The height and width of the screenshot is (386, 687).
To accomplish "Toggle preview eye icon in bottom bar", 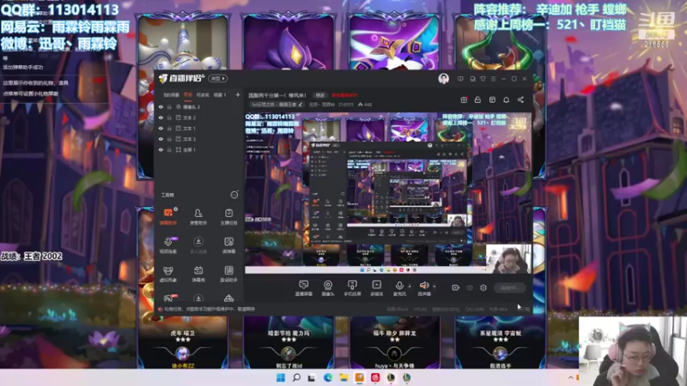I will pyautogui.click(x=470, y=287).
